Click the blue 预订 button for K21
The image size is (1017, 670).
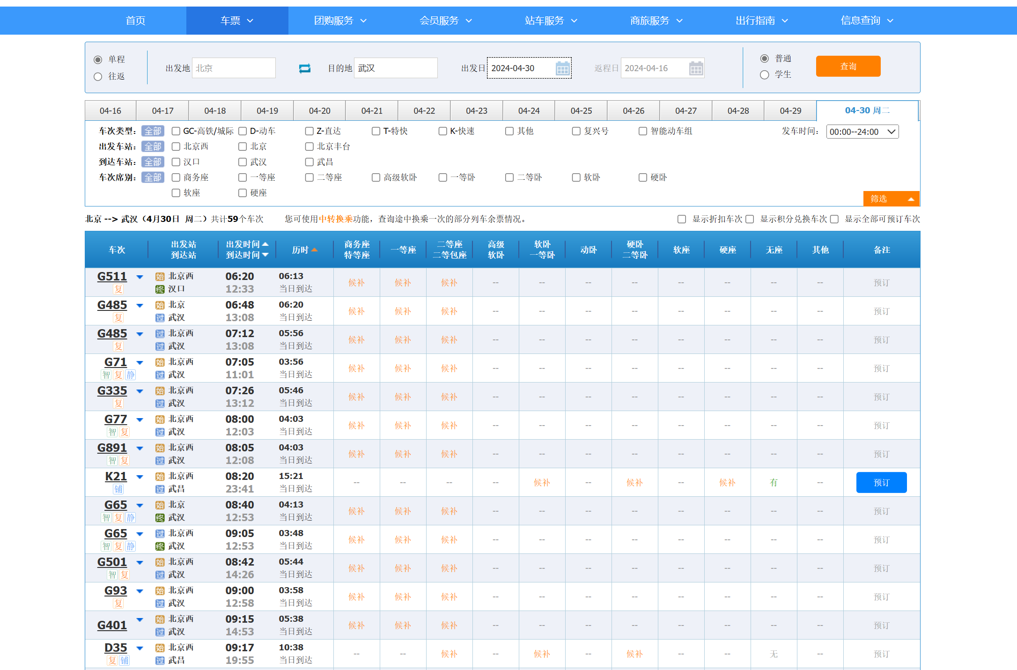click(881, 482)
